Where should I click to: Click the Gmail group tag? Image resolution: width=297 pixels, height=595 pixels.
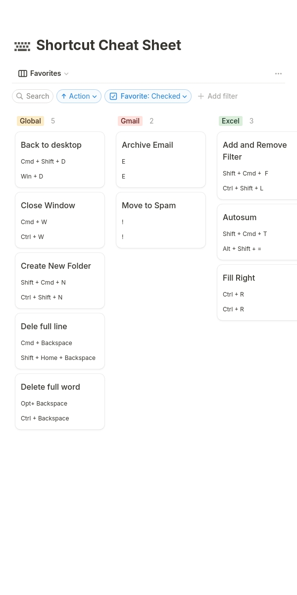tap(130, 121)
